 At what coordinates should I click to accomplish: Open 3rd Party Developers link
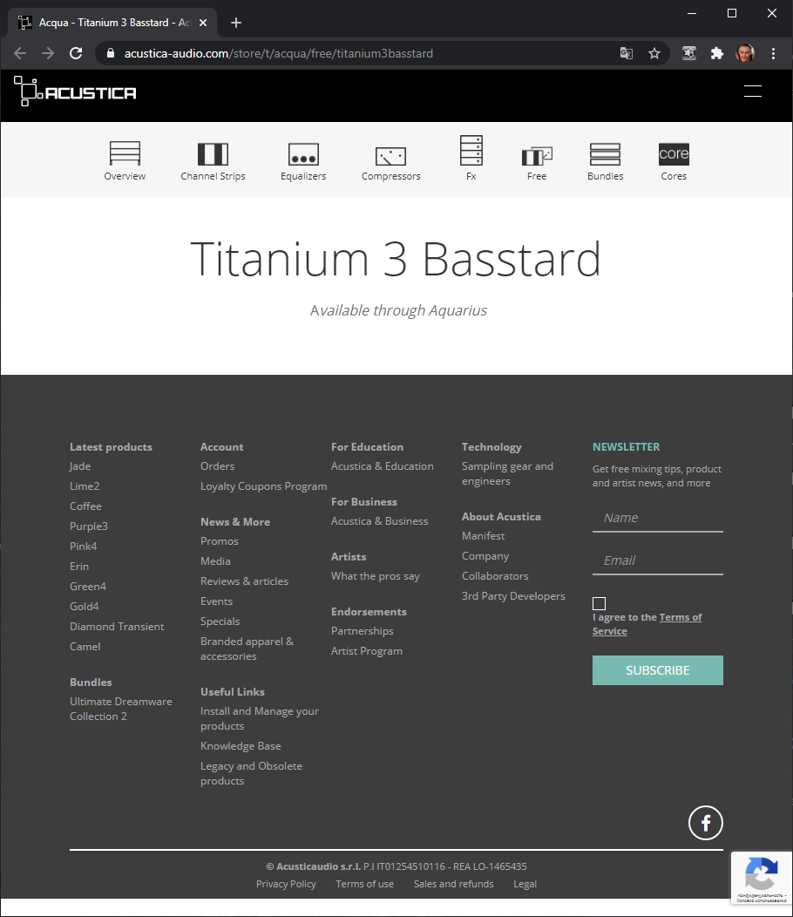click(x=513, y=596)
